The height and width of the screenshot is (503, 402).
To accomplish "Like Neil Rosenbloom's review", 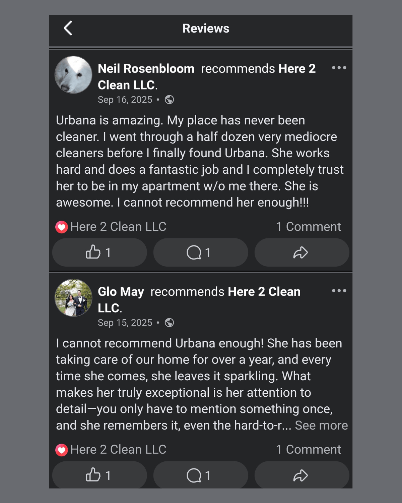I will 99,253.
